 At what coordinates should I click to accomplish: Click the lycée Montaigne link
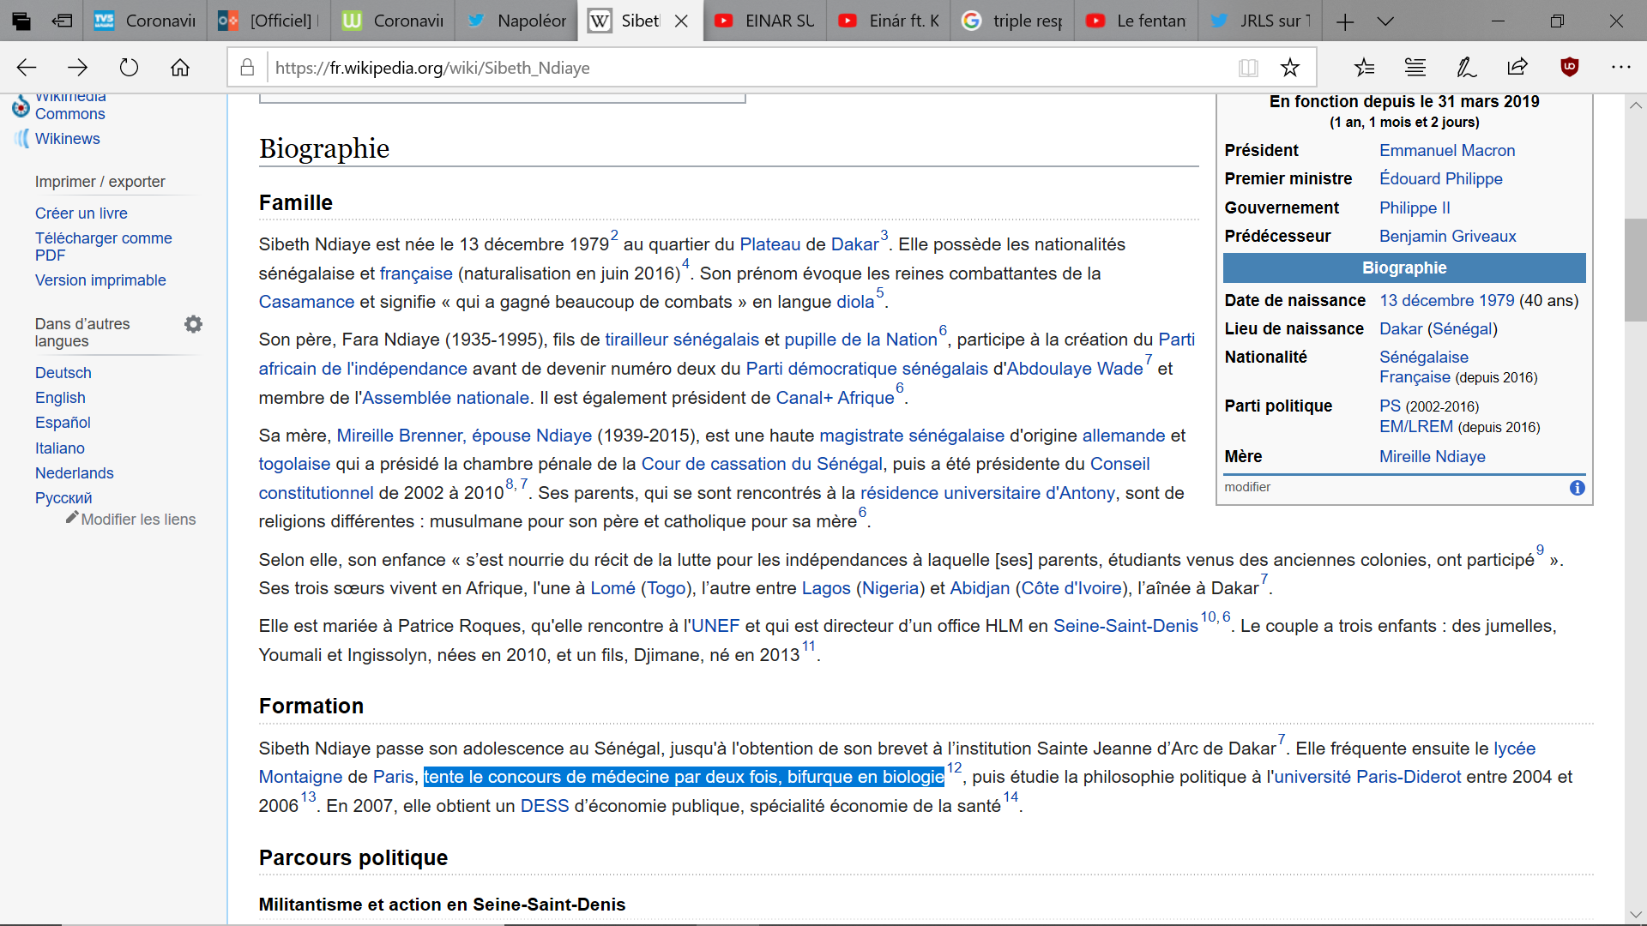[1514, 749]
